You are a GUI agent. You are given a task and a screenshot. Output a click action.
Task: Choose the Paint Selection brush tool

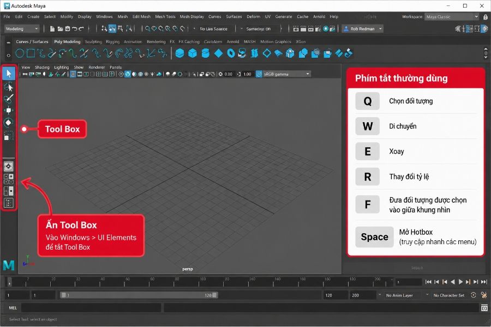click(8, 98)
